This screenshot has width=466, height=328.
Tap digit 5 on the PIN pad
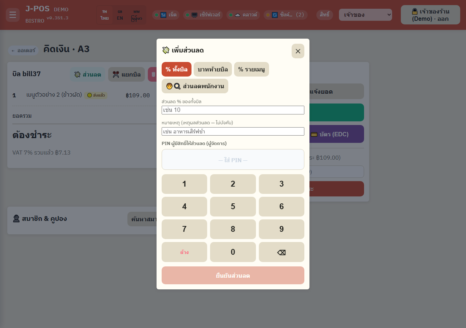pos(233,207)
